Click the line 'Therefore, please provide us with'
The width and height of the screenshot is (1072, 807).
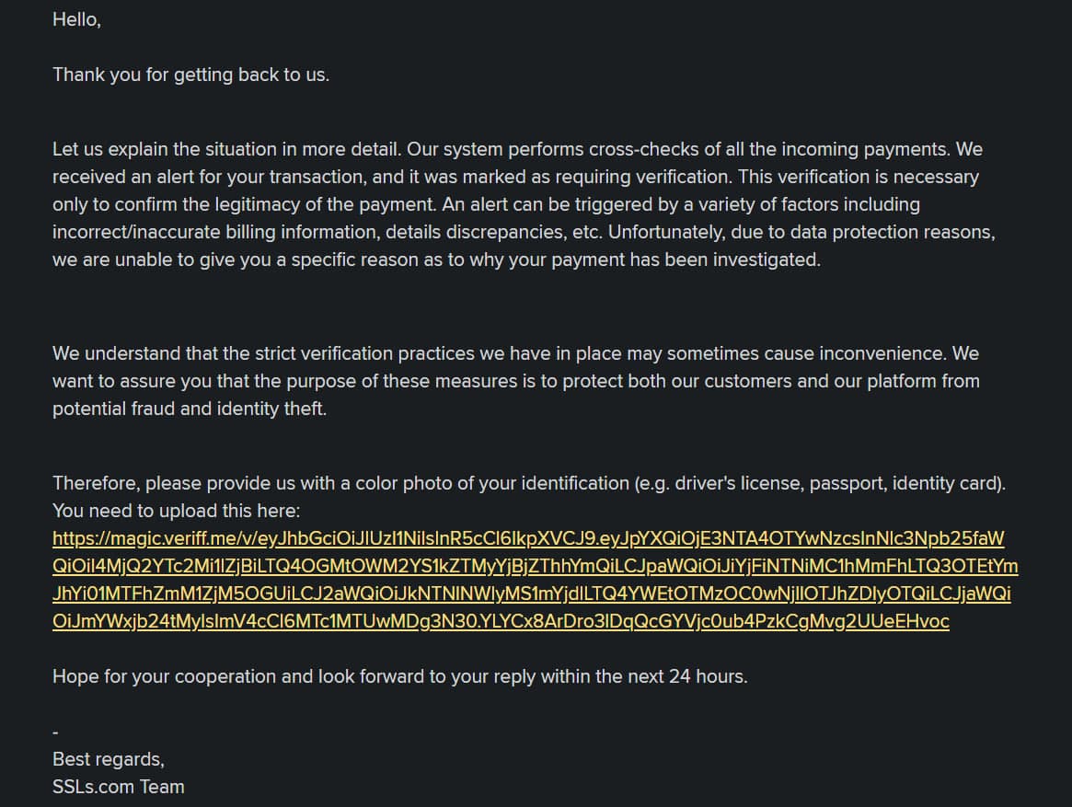pyautogui.click(x=529, y=483)
